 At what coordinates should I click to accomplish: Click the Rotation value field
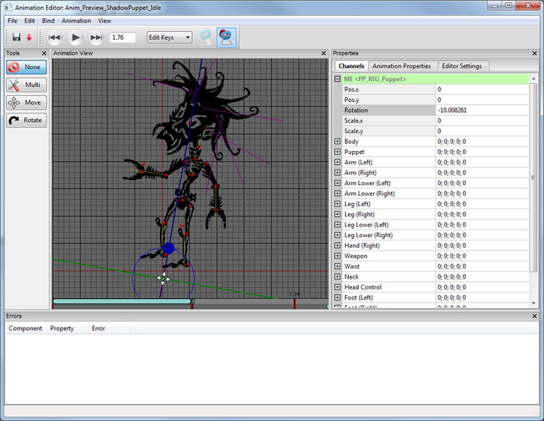tap(482, 111)
